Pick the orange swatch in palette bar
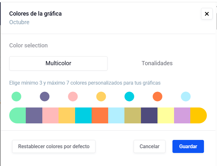This screenshot has height=166, width=217. [100, 115]
